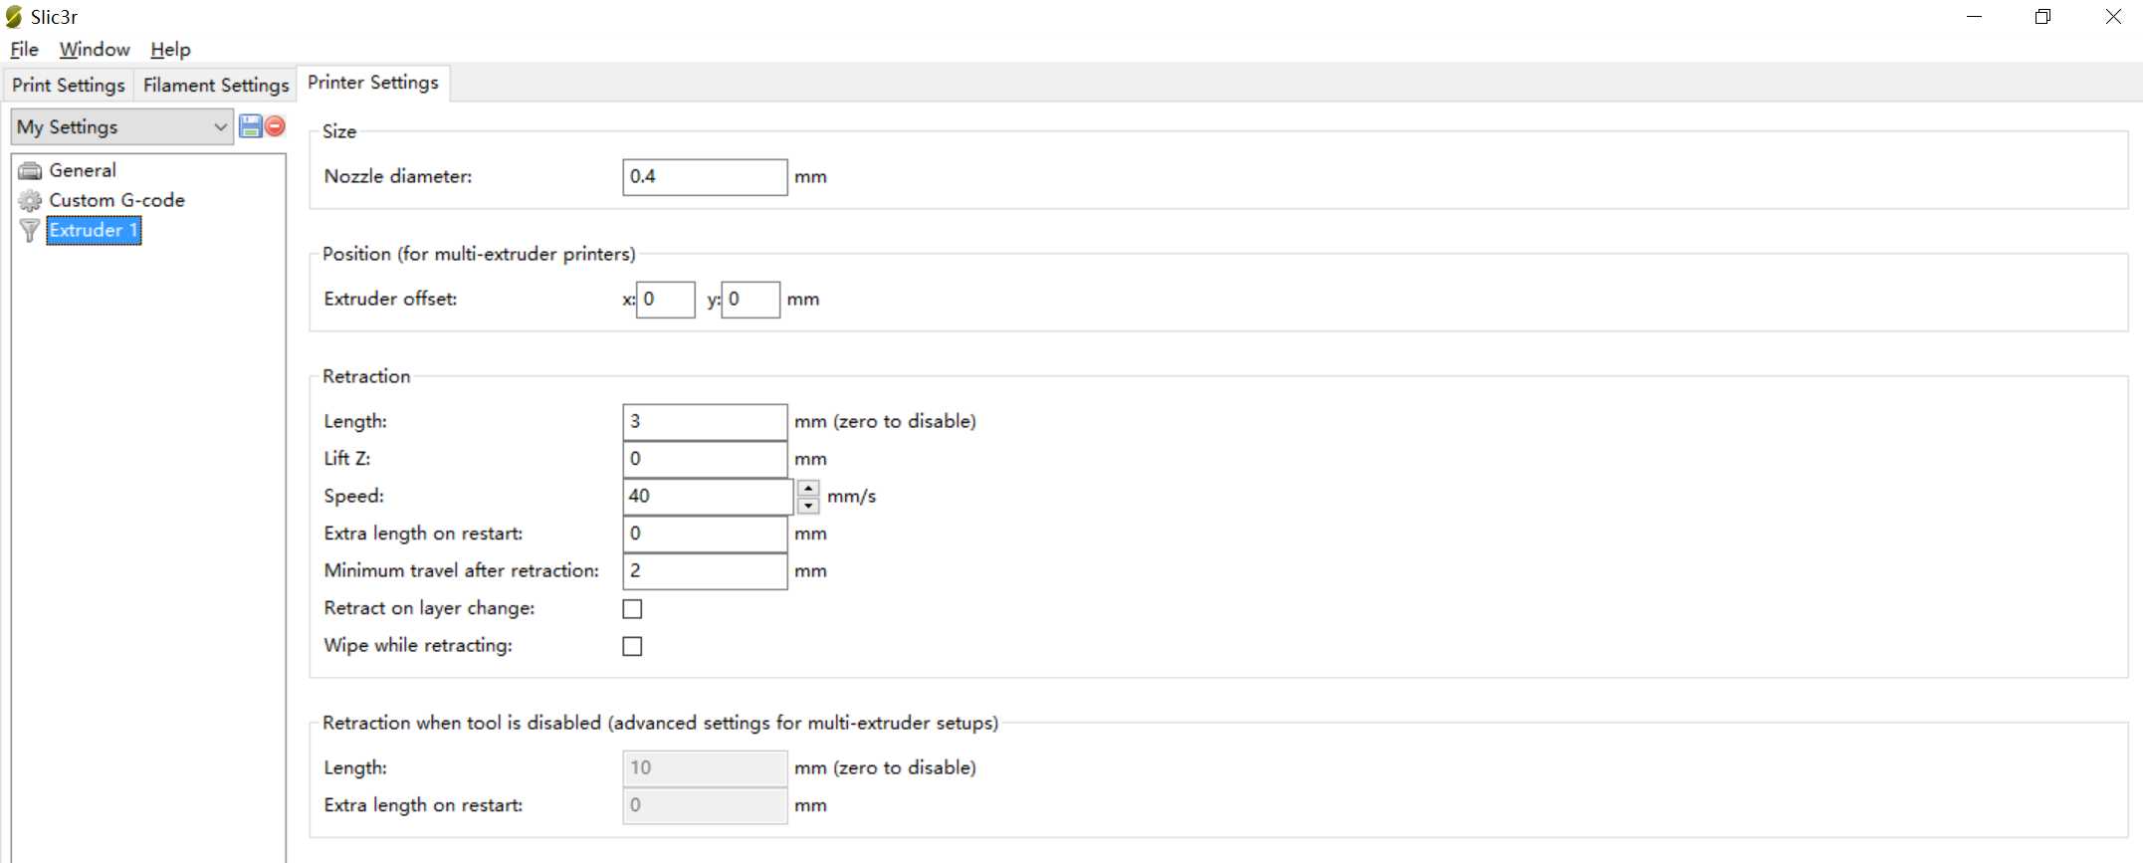This screenshot has height=863, width=2143.
Task: Click 'Position (for multi-extruder printers)' heading
Action: click(x=479, y=254)
